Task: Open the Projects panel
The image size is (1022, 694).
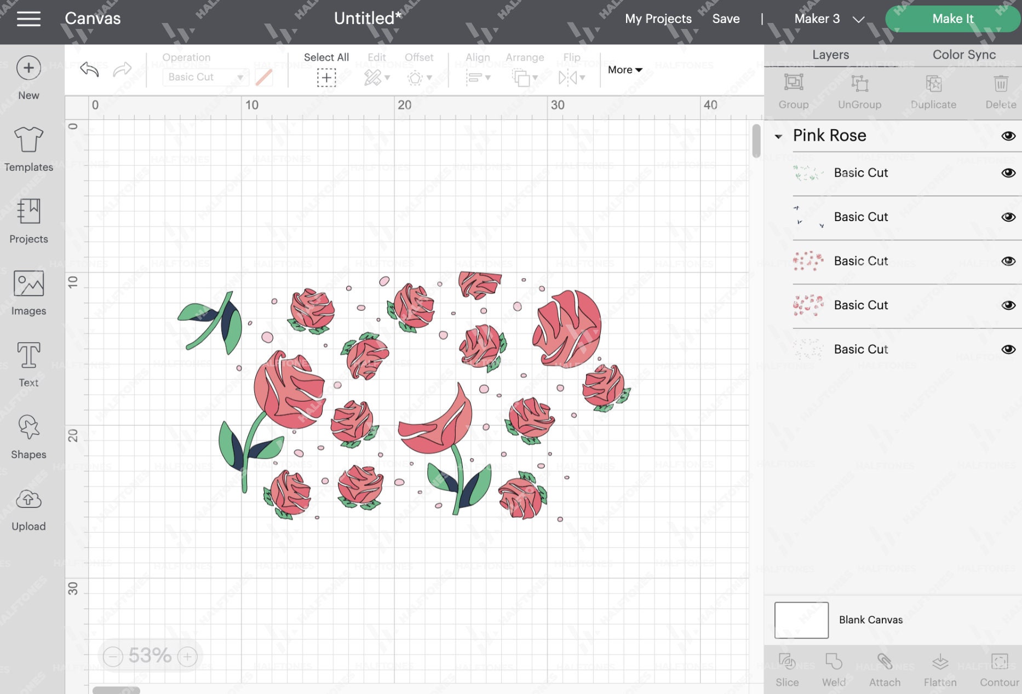Action: click(28, 221)
